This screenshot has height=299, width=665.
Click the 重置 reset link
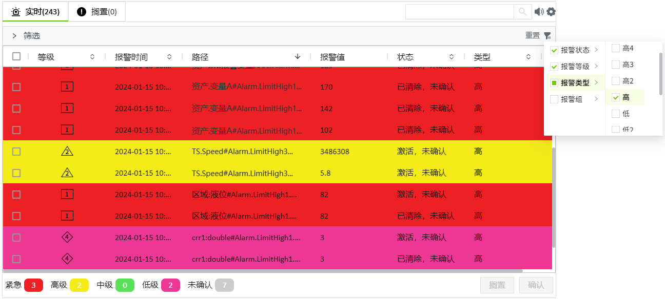tap(533, 35)
